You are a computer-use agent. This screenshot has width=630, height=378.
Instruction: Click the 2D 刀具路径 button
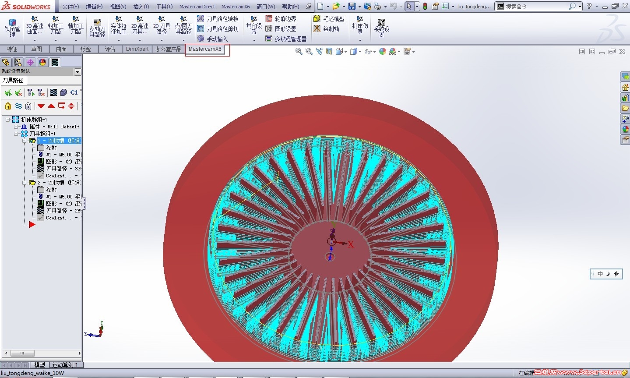point(162,28)
